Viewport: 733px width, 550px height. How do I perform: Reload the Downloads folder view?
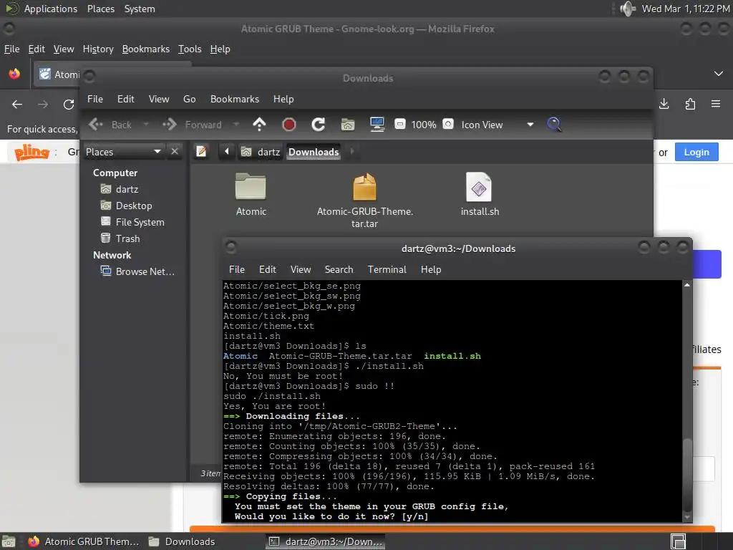click(x=319, y=125)
